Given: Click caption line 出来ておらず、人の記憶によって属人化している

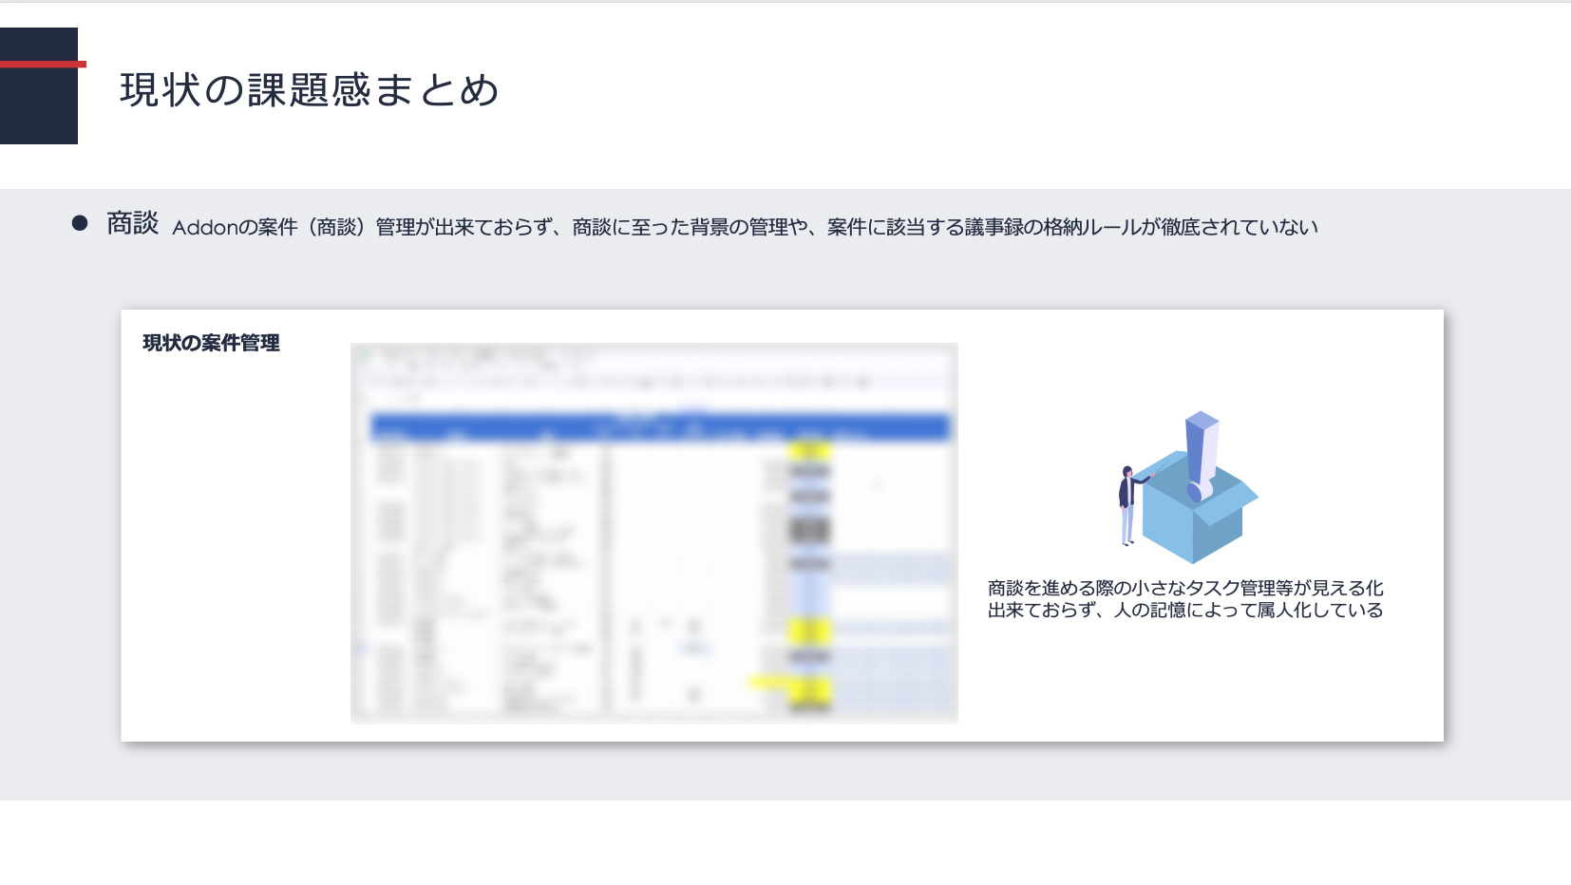Looking at the screenshot, I should (x=1185, y=611).
